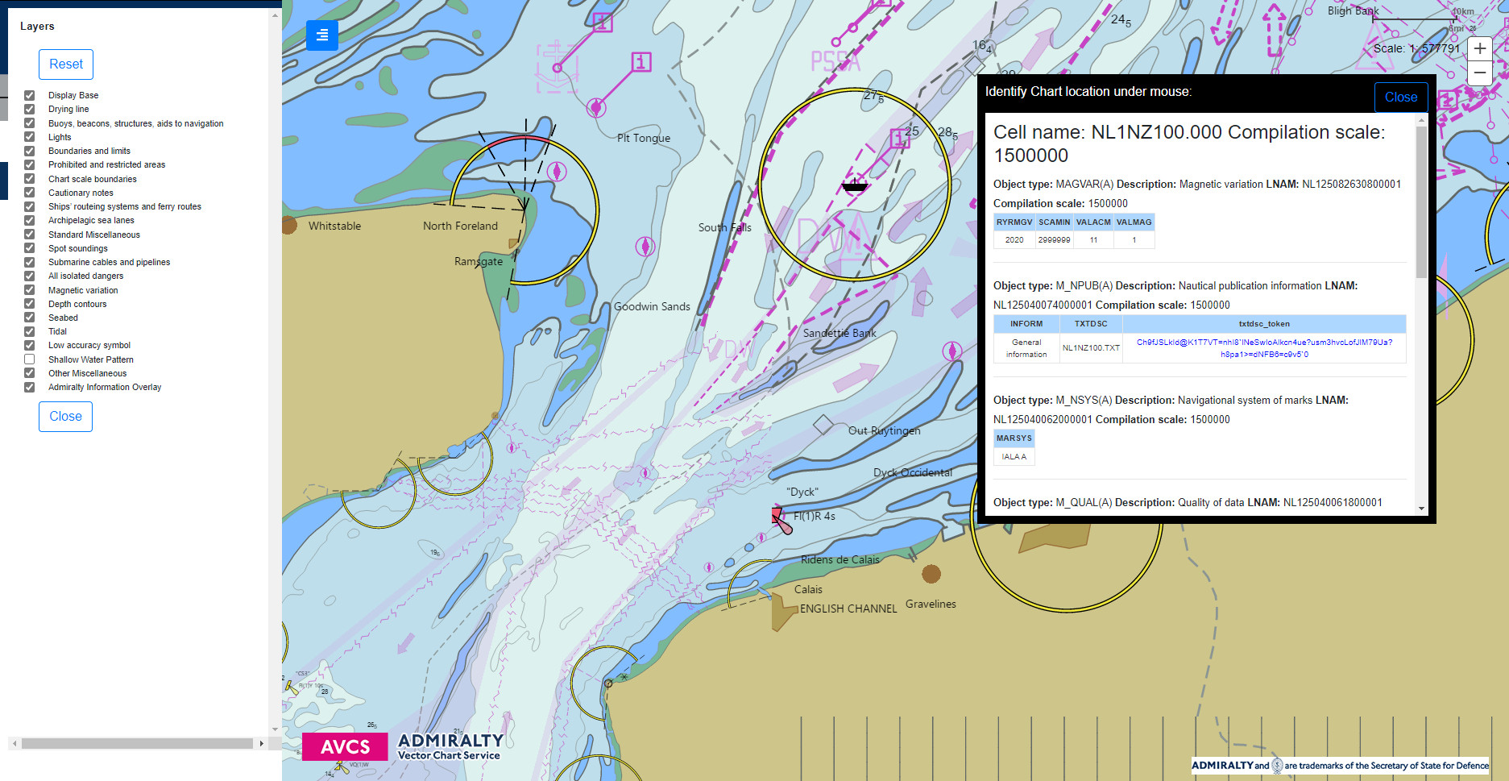The height and width of the screenshot is (781, 1509).
Task: Disable Prohibited and restricted areas
Action: tap(29, 164)
